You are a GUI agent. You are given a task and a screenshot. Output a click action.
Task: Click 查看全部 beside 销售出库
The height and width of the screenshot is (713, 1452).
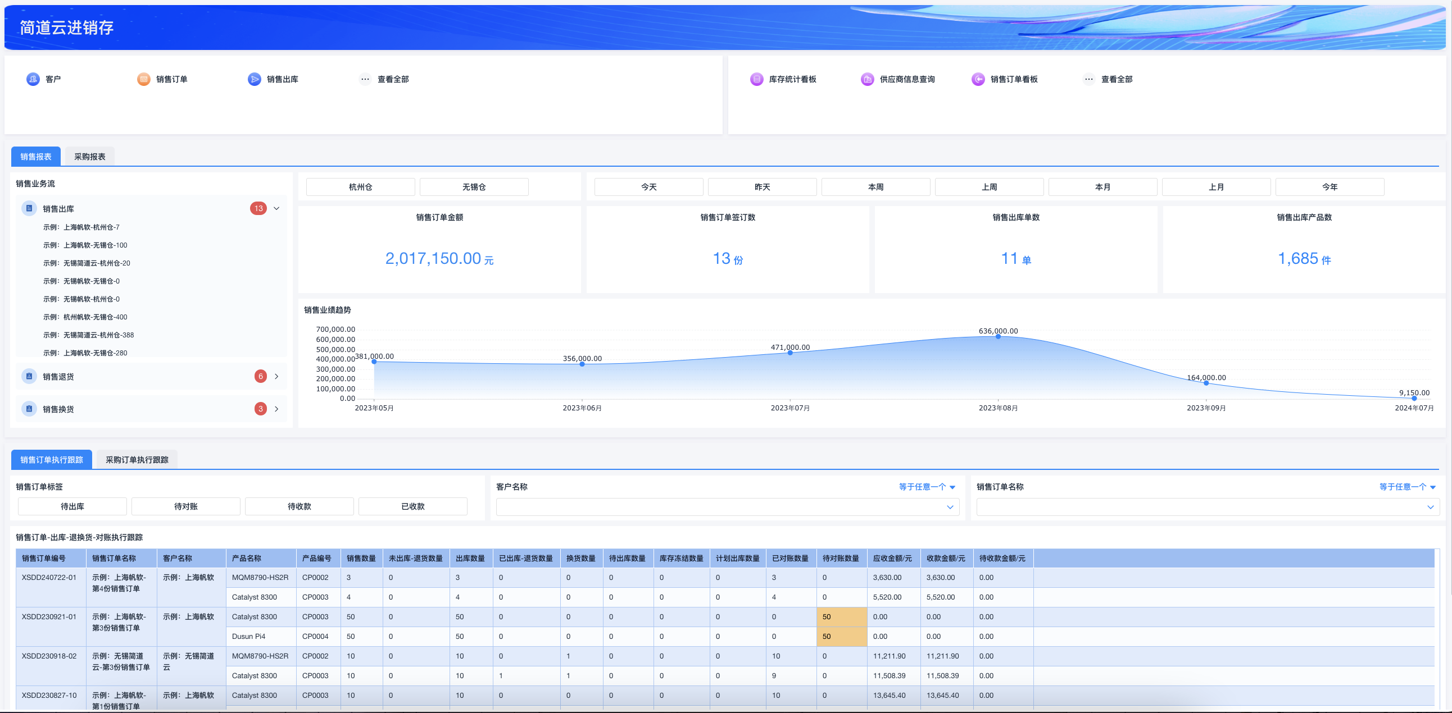point(393,79)
